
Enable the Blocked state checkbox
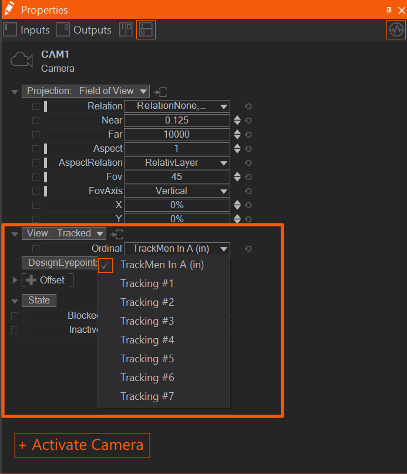[x=15, y=316]
